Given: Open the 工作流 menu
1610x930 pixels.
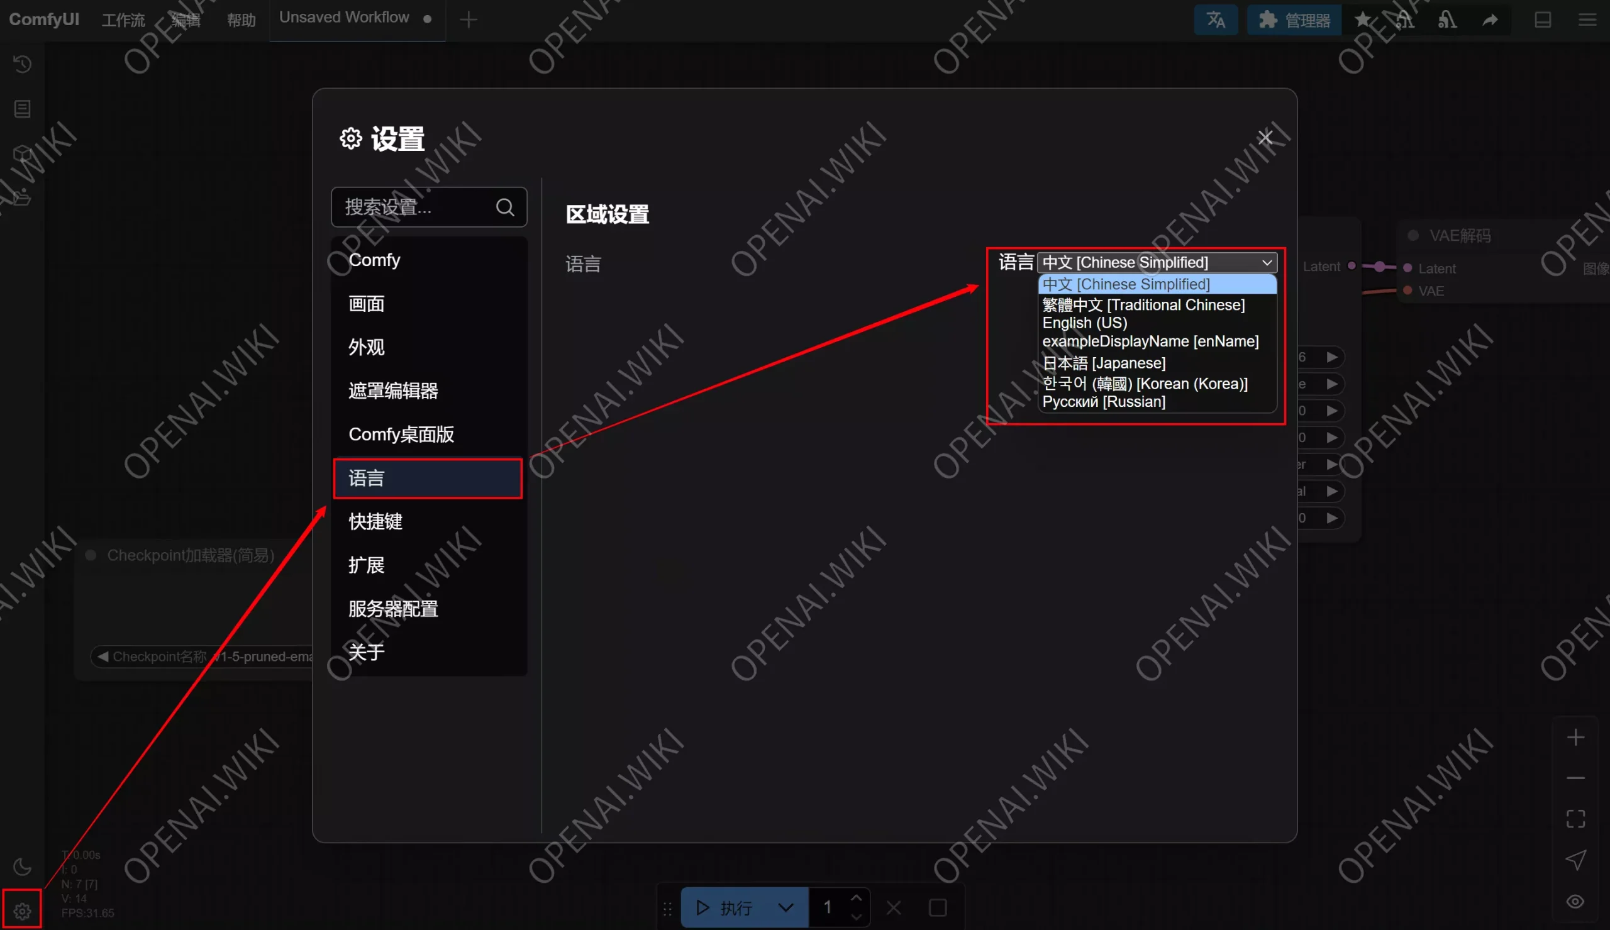Looking at the screenshot, I should tap(123, 19).
